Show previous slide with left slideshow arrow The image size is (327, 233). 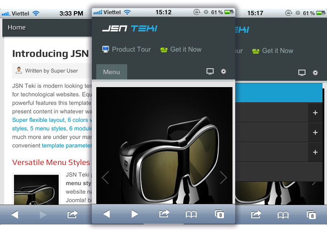(105, 178)
